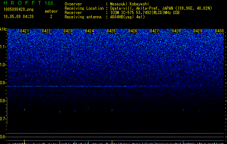Click the Receiving antenna label

click(x=83, y=17)
